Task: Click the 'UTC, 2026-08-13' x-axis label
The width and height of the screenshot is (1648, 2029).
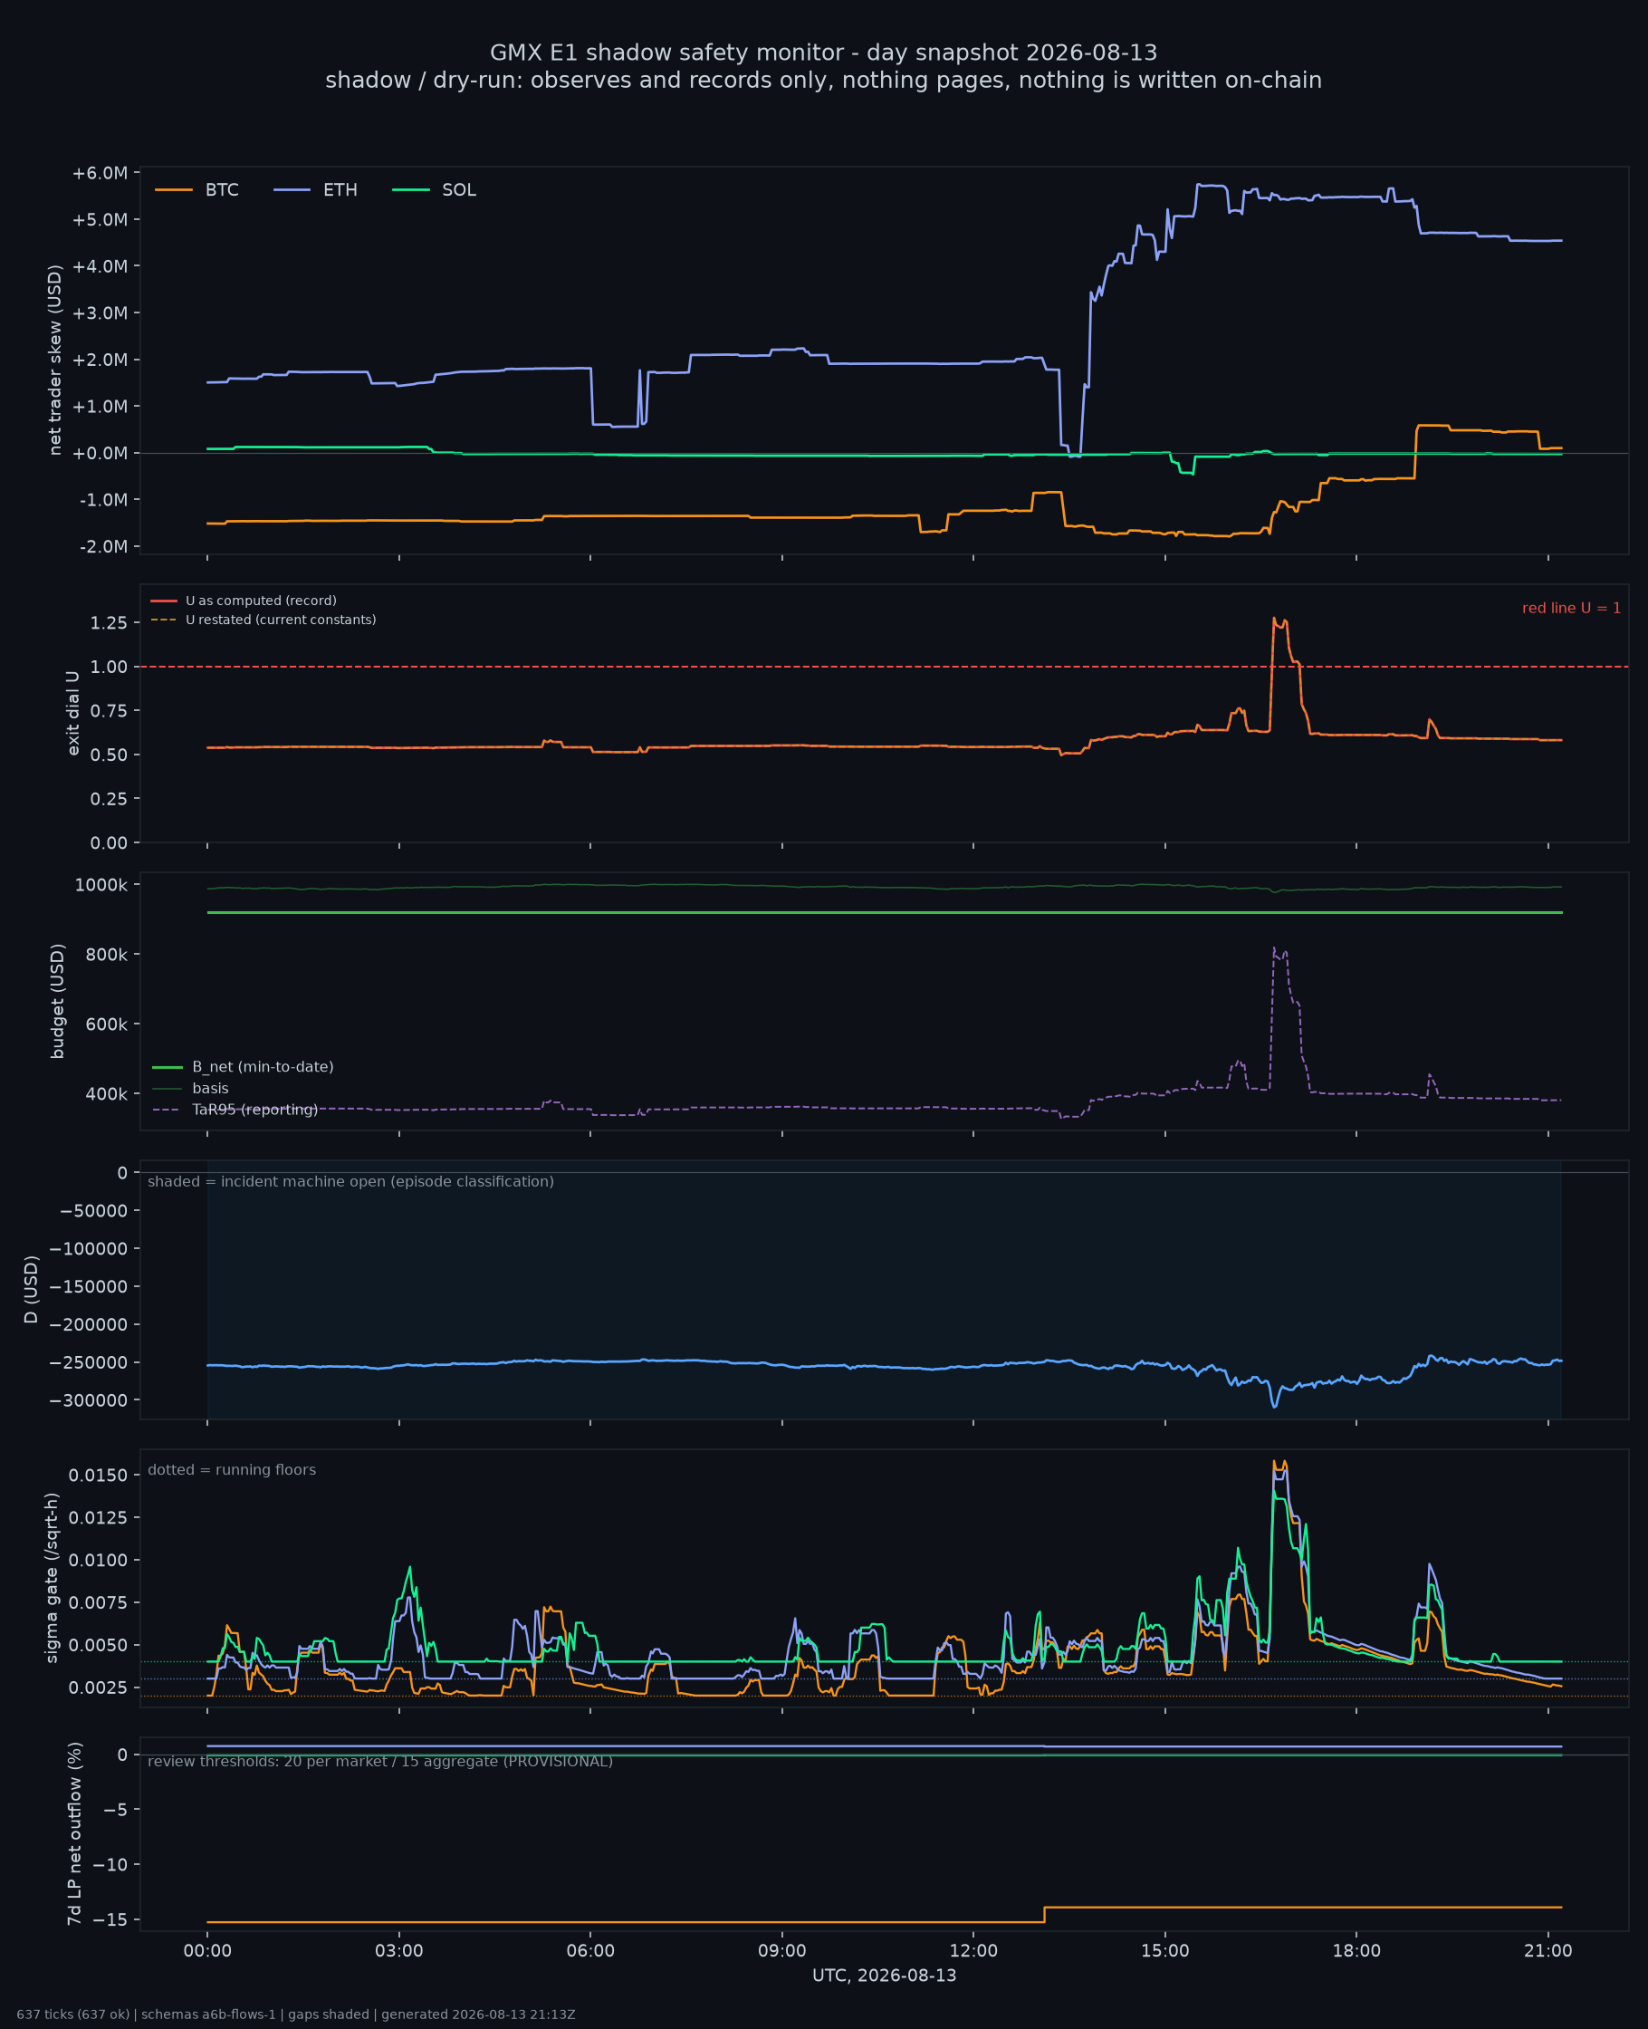Action: tap(884, 1976)
